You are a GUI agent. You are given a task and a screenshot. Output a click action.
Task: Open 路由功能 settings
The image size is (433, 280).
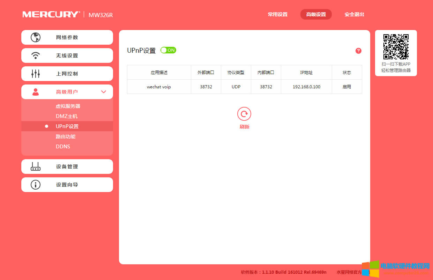65,136
